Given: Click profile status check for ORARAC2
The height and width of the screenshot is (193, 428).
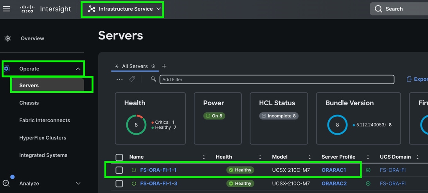Looking at the screenshot, I should click(x=368, y=184).
